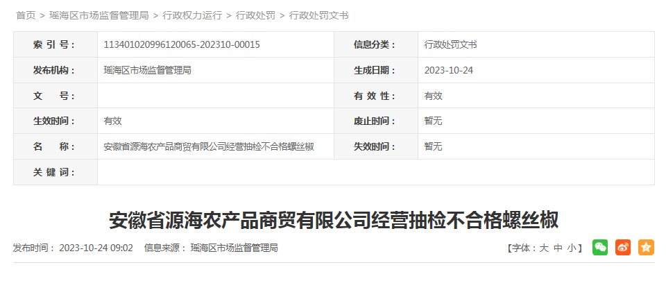This screenshot has height=281, width=666.
Task: Go to 首页 breadcrumb link
Action: (26, 16)
